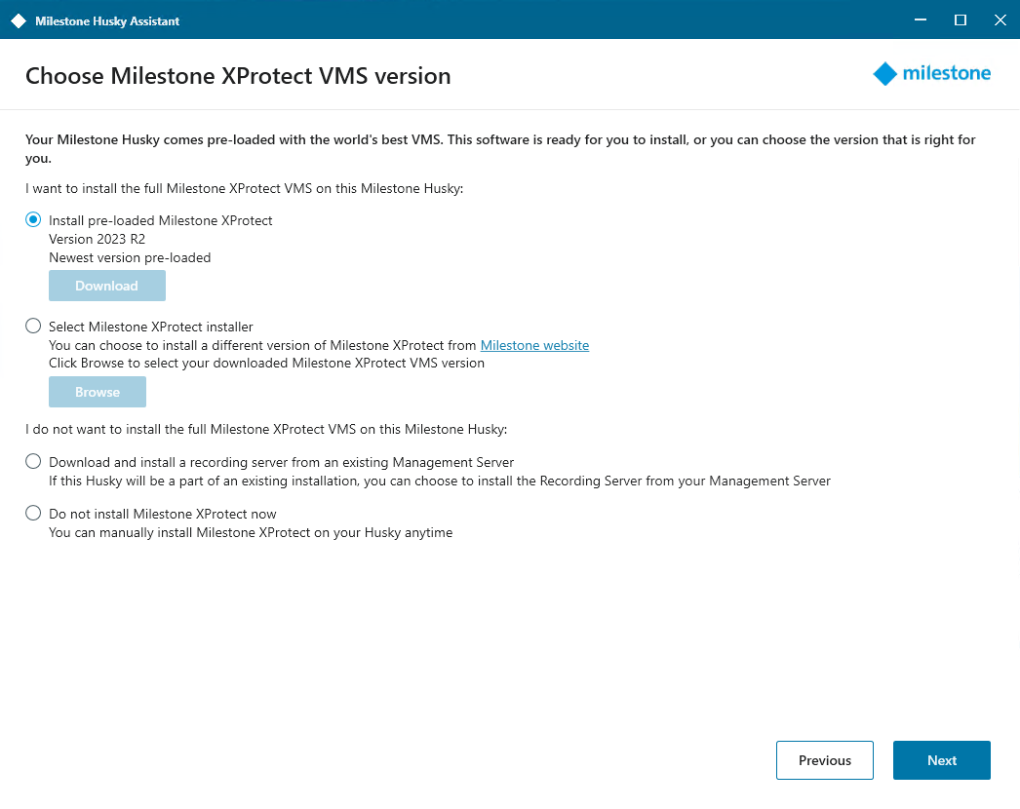Close the Husky Assistant window

pyautogui.click(x=1000, y=20)
